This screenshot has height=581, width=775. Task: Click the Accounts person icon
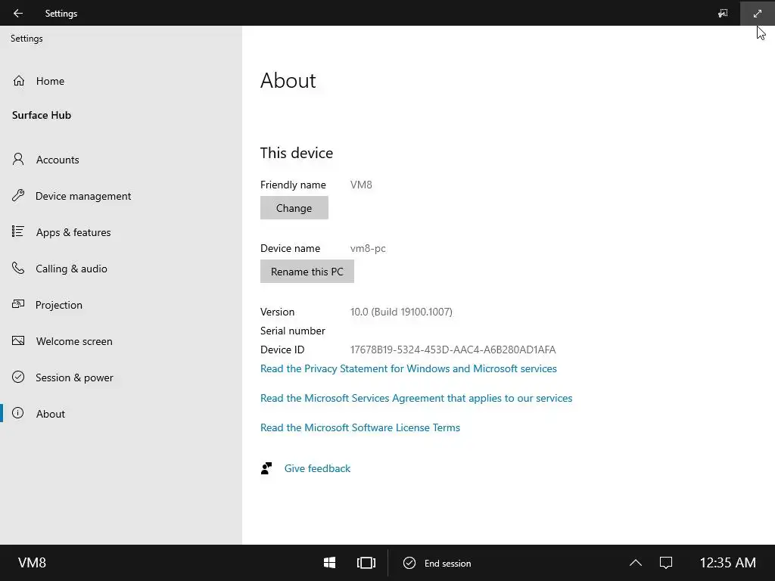18,159
